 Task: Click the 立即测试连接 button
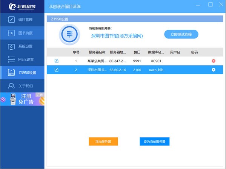[x=181, y=34]
